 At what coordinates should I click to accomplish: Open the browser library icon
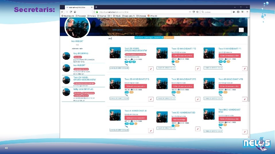point(234,12)
